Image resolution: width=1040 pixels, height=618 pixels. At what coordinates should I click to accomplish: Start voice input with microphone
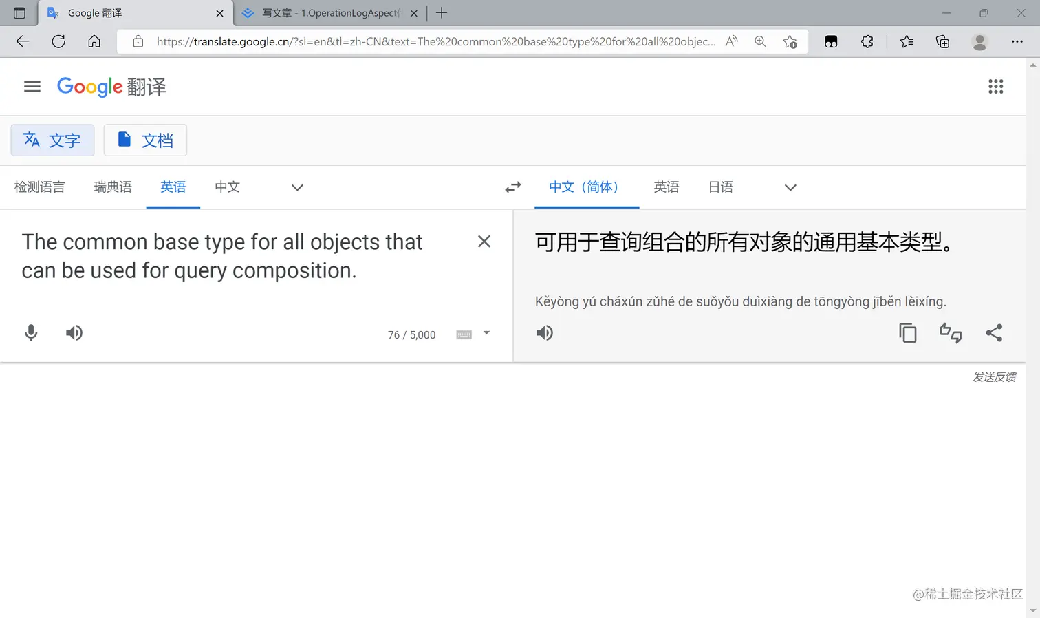pyautogui.click(x=31, y=333)
